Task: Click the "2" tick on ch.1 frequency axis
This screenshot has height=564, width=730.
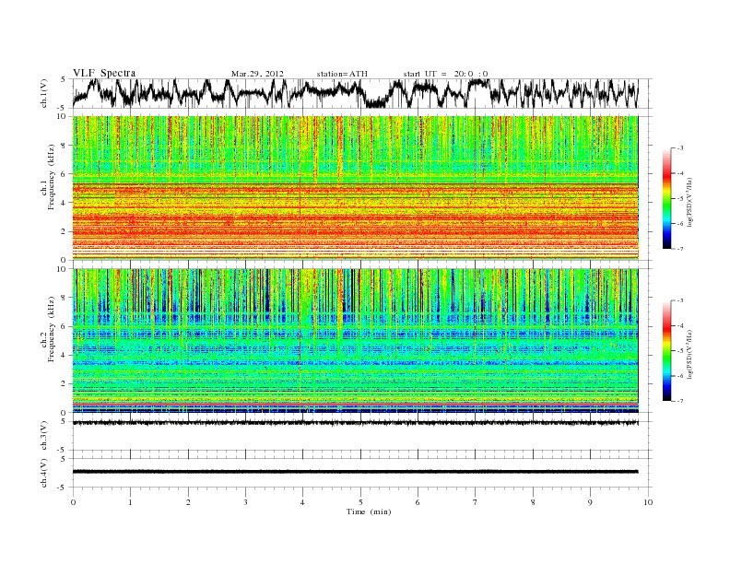Action: click(64, 231)
